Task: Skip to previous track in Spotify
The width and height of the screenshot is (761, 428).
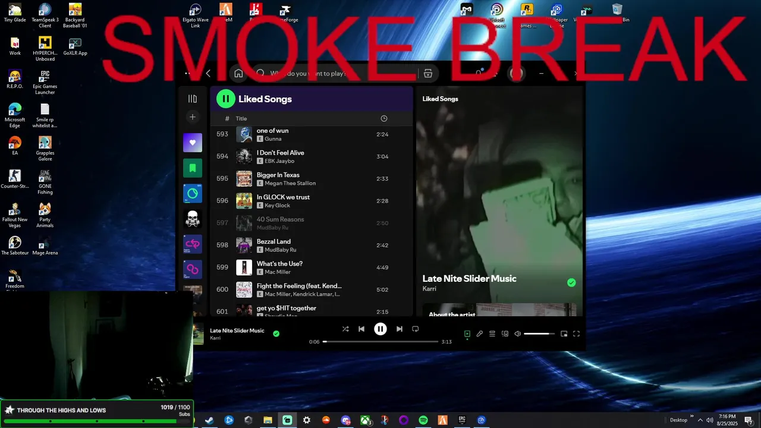Action: pyautogui.click(x=361, y=329)
